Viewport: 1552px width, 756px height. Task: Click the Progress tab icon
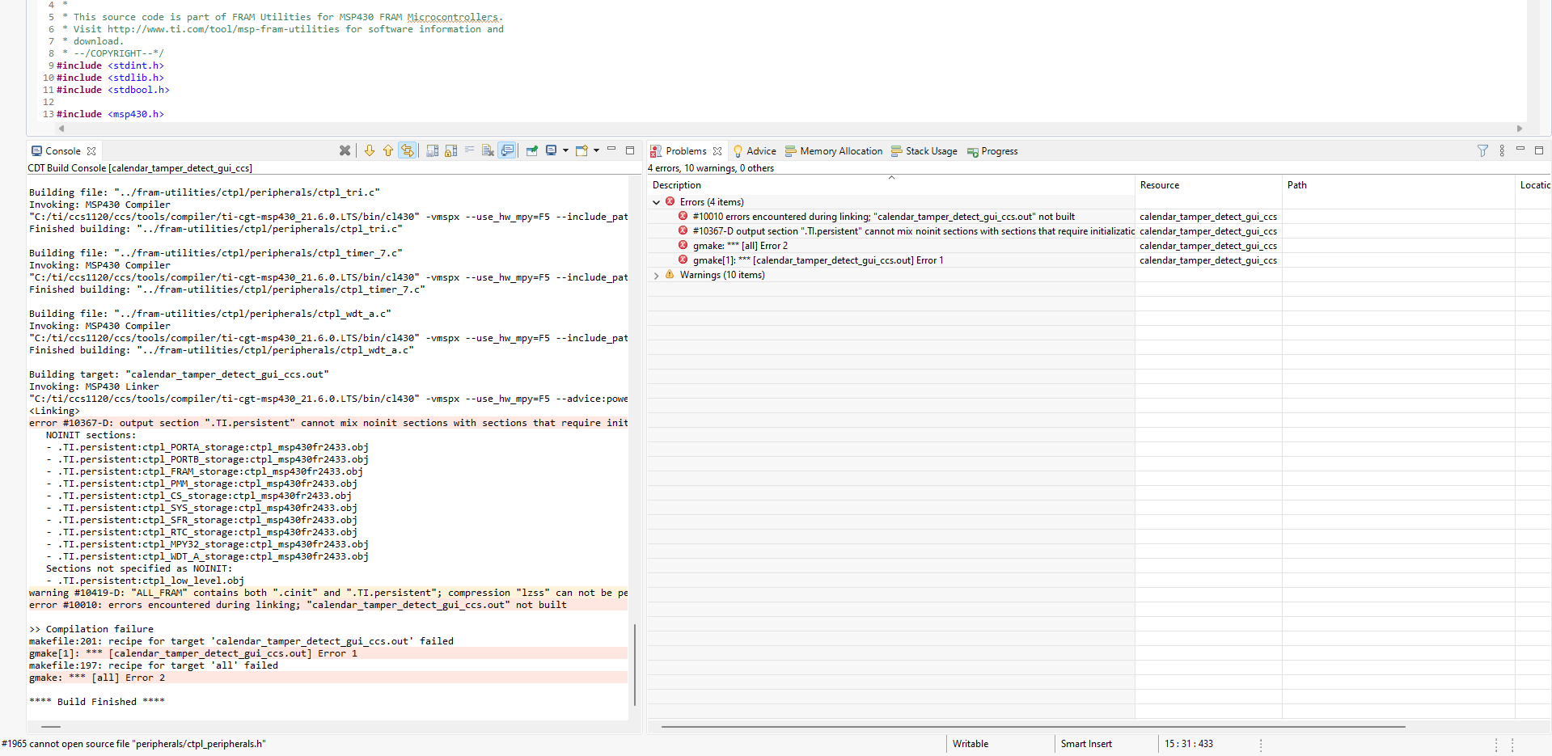tap(973, 151)
